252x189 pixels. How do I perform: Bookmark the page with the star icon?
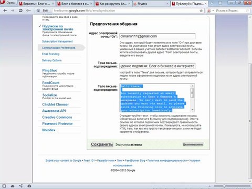click(x=201, y=10)
